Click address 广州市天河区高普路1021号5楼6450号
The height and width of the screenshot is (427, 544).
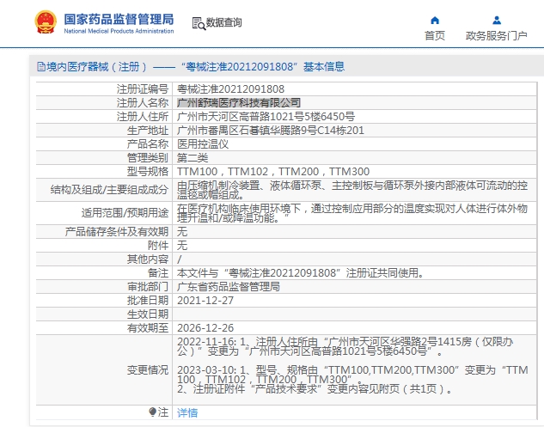point(266,117)
